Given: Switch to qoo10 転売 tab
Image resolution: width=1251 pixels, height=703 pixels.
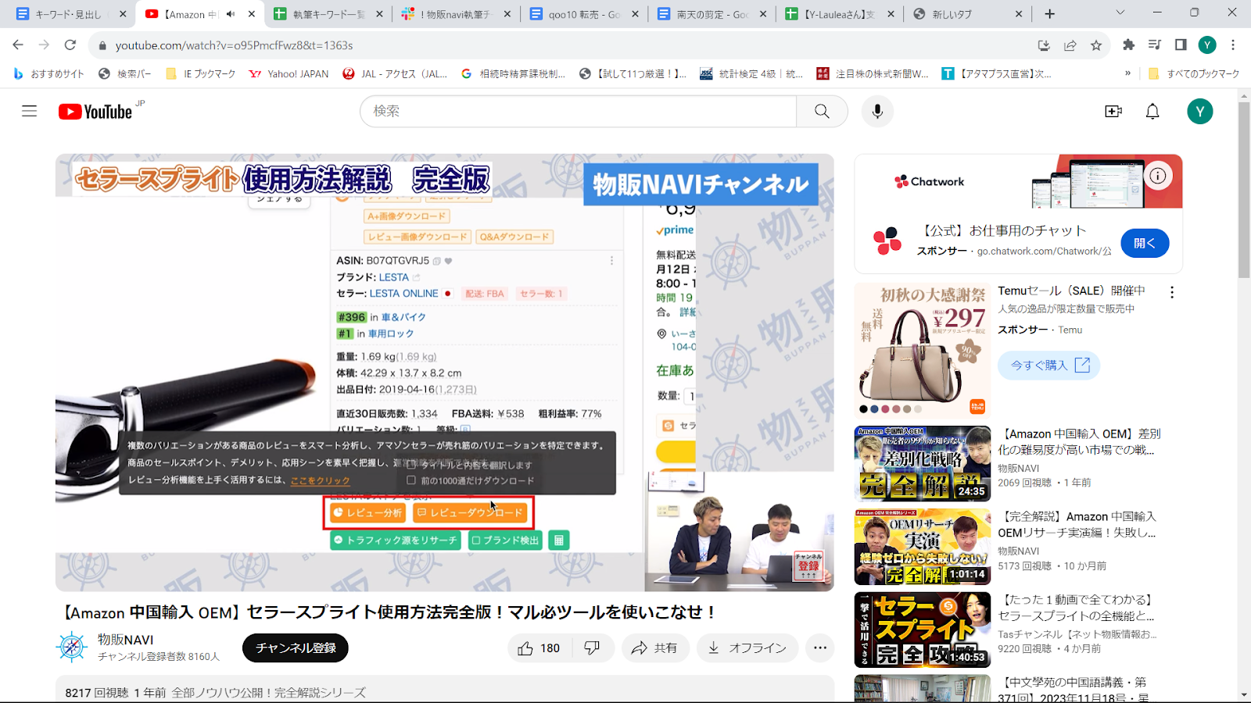Looking at the screenshot, I should point(585,14).
